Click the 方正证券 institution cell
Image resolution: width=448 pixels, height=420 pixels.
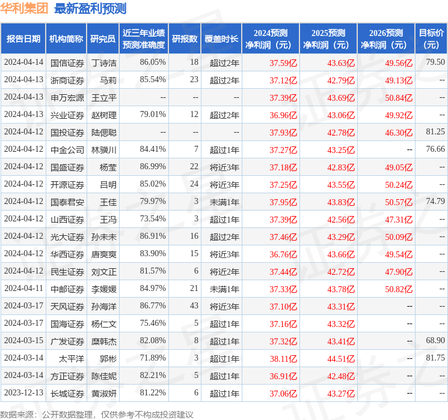(67, 376)
